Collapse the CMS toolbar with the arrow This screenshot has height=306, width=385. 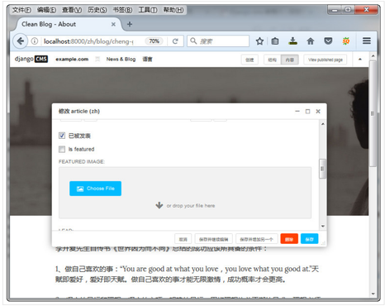[x=359, y=60]
